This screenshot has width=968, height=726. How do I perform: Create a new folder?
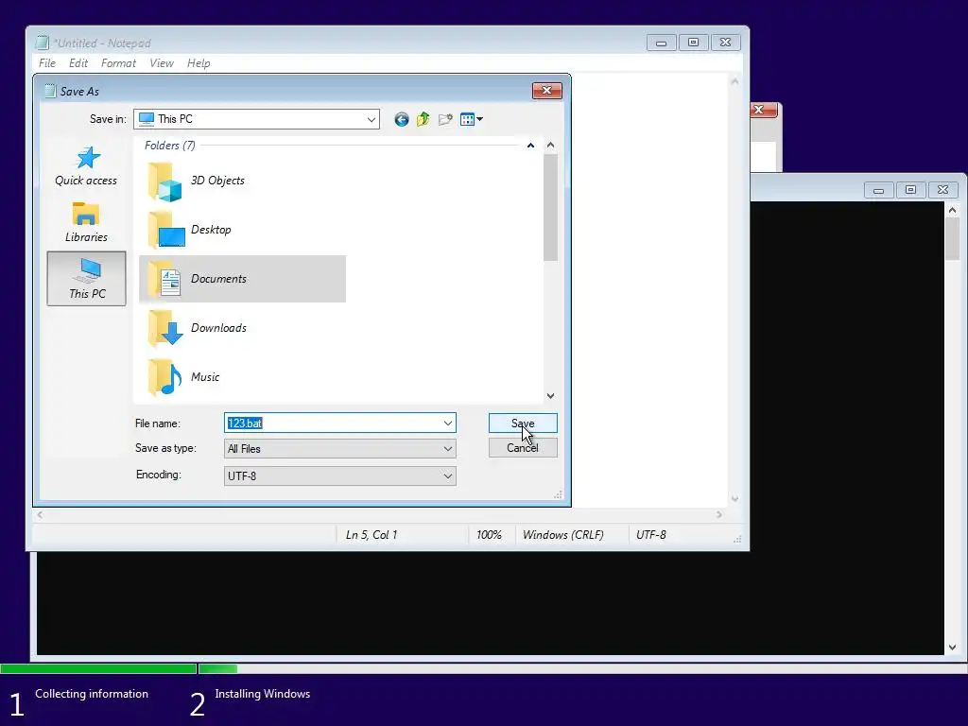445,119
